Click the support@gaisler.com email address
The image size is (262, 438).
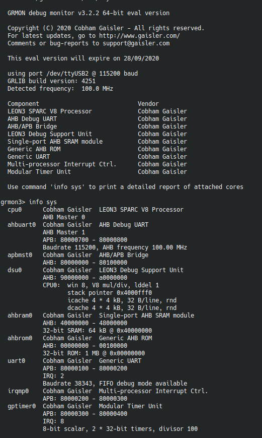pos(136,43)
